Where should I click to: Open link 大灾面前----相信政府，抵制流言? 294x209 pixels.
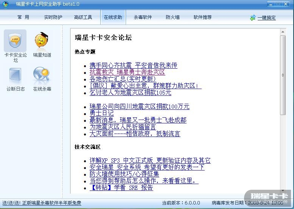coord(135,134)
